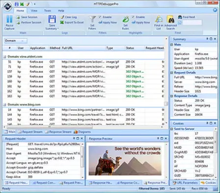The height and width of the screenshot is (193, 220).
Task: Click the Find in List icon
Action: (159, 19)
